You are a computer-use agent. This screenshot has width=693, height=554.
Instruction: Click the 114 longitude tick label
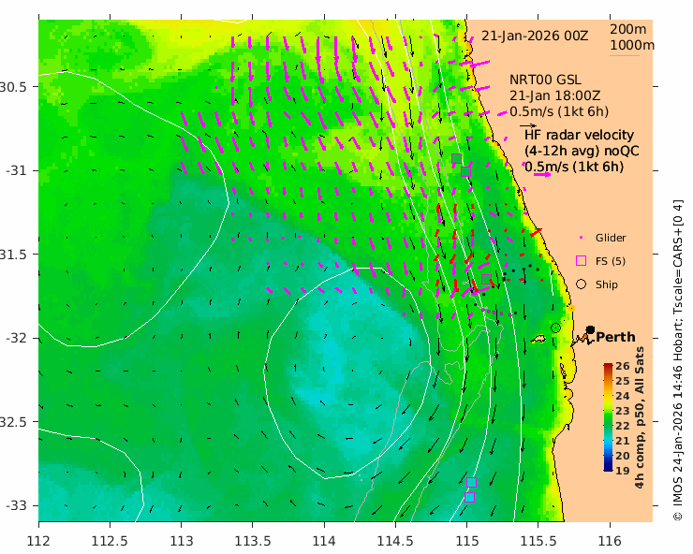(x=324, y=541)
